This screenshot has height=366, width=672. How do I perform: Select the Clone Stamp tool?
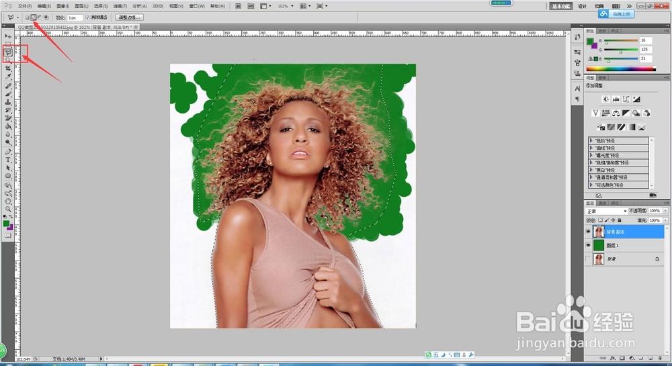click(7, 102)
